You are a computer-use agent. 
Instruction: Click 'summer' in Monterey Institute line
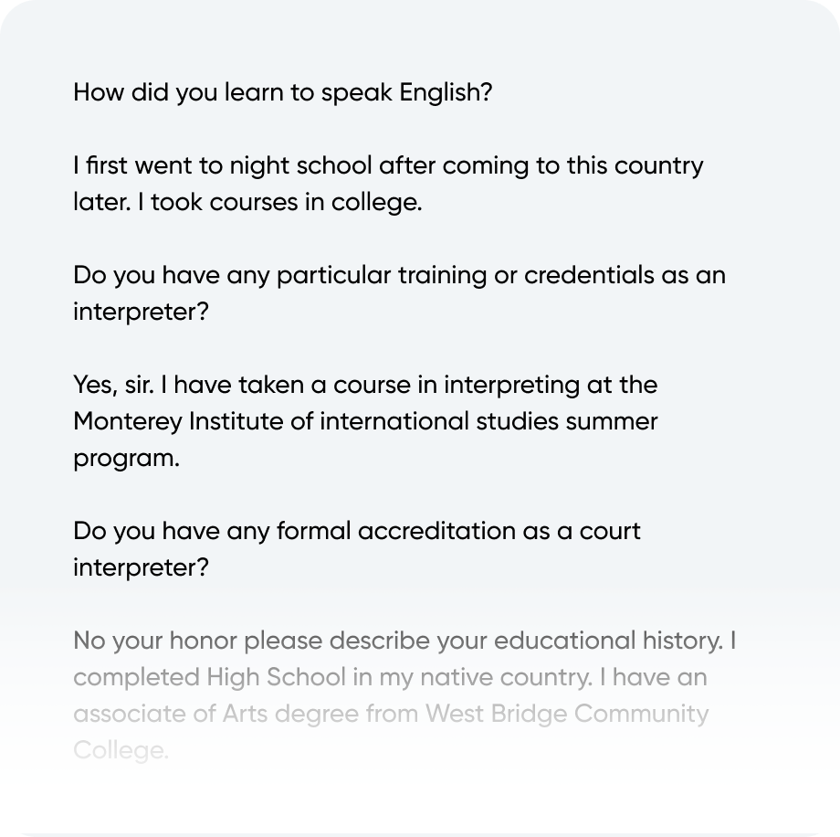click(x=612, y=421)
